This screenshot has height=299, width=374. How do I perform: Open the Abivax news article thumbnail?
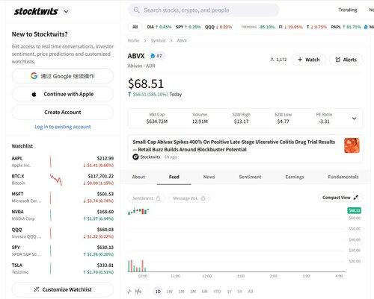[x=352, y=145]
